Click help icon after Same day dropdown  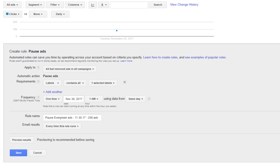point(149,99)
